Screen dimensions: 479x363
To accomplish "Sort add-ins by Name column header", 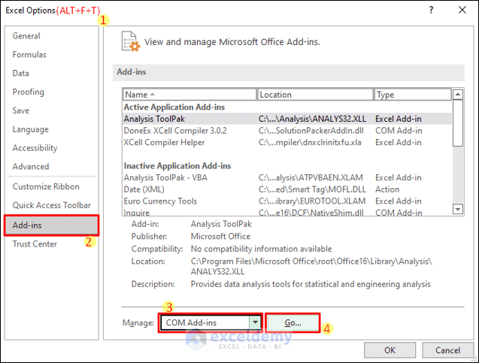I will coord(188,95).
